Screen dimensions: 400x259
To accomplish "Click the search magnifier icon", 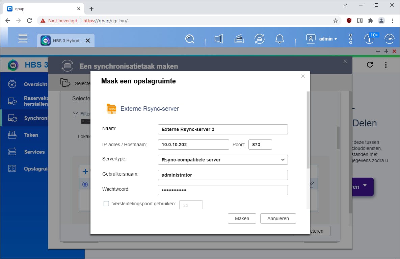I will coord(190,39).
